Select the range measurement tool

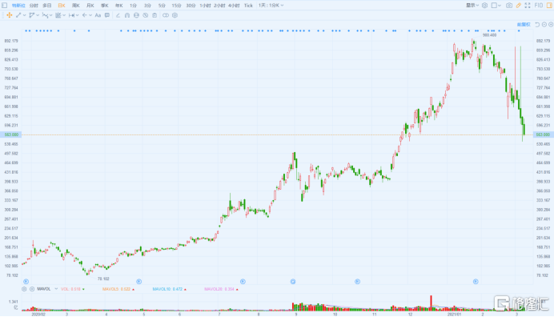pos(71,15)
